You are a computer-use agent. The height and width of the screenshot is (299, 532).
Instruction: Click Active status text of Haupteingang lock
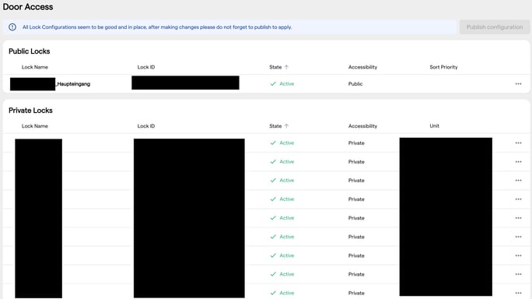point(287,83)
